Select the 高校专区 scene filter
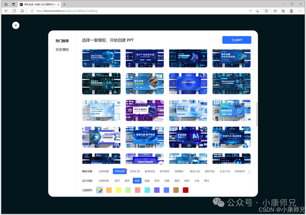The height and width of the screenshot is (215, 306). (x=210, y=171)
